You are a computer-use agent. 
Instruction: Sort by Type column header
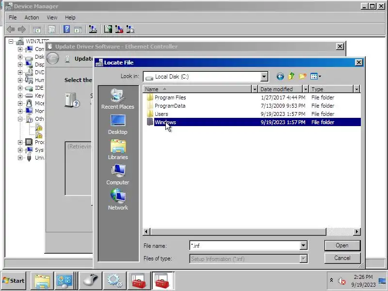(331, 89)
